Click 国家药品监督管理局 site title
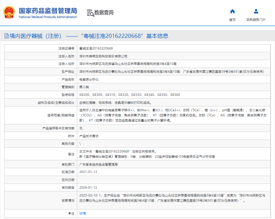The image size is (275, 219). [x=48, y=11]
